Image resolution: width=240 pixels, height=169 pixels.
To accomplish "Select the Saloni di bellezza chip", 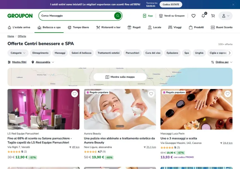I will pos(81,53).
